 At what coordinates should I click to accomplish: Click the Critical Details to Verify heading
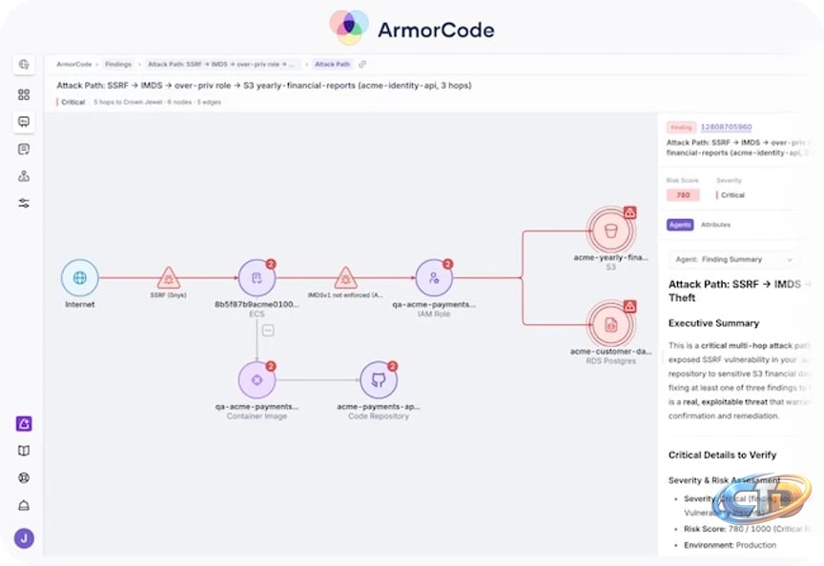click(722, 455)
